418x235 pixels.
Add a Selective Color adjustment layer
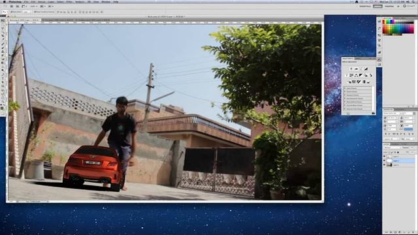[368, 82]
